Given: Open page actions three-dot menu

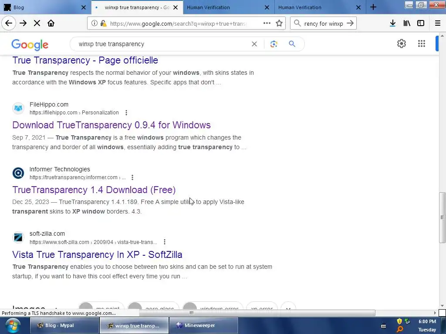Looking at the screenshot, I should pyautogui.click(x=267, y=23).
